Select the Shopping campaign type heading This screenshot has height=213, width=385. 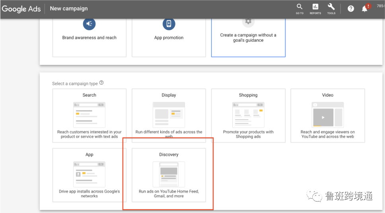click(248, 95)
